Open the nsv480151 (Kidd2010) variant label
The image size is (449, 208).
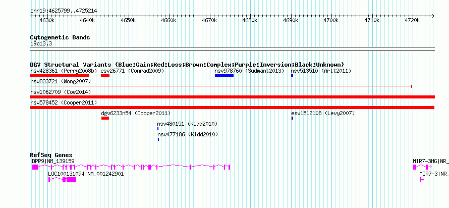[x=187, y=124]
